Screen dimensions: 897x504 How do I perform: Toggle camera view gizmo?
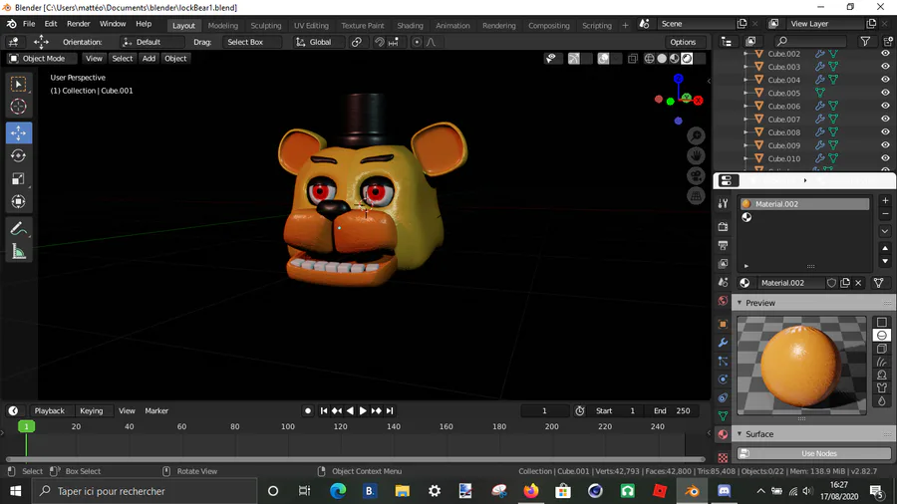696,176
